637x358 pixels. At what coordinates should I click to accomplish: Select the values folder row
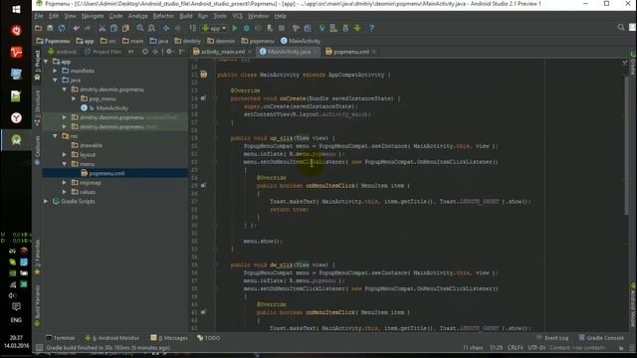click(115, 192)
